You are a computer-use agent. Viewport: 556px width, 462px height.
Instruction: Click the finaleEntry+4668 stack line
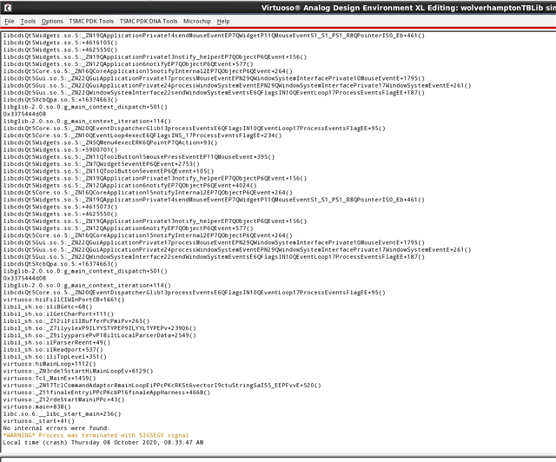point(106,393)
